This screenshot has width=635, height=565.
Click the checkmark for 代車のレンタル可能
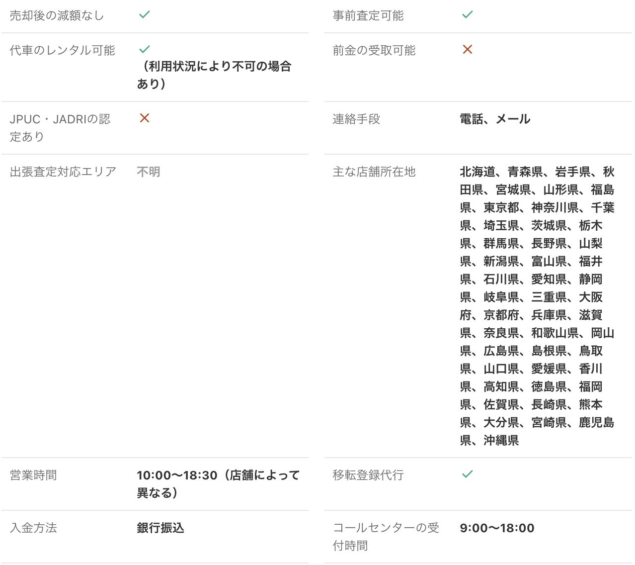145,49
